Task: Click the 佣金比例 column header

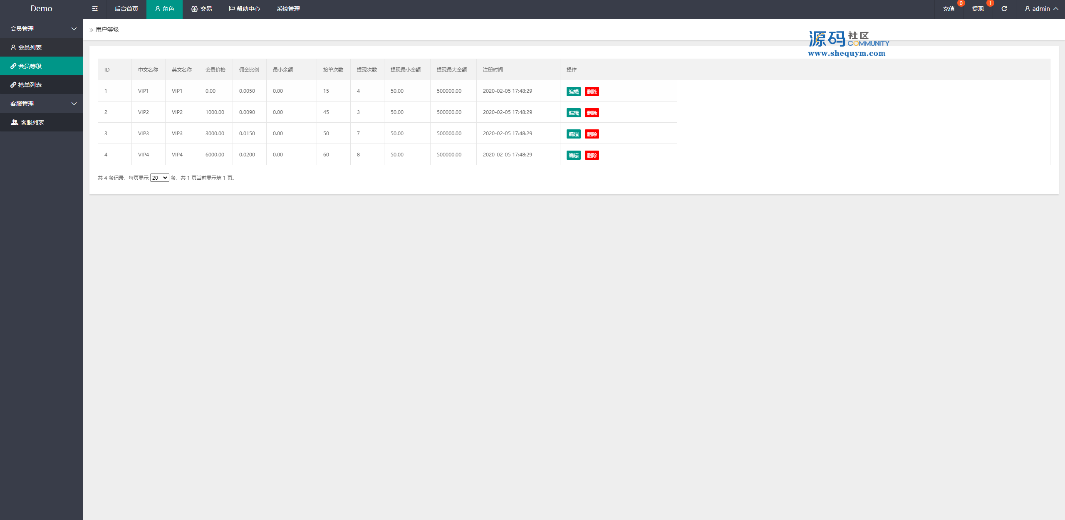Action: click(249, 69)
